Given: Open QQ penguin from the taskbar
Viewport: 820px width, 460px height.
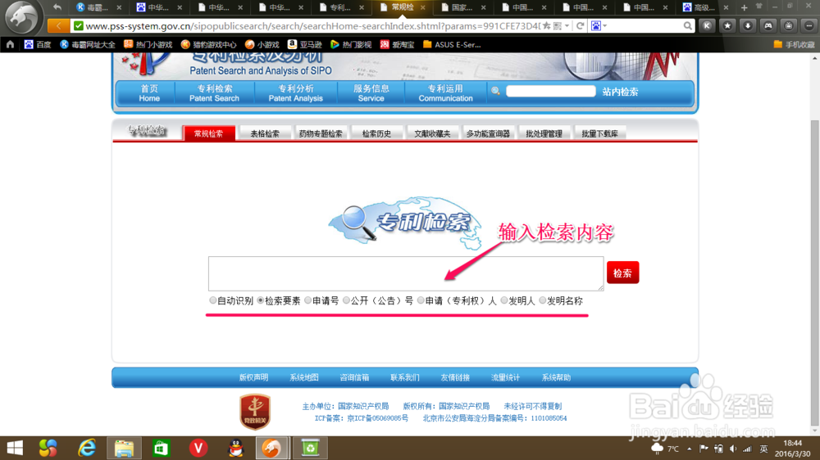Looking at the screenshot, I should tap(236, 448).
